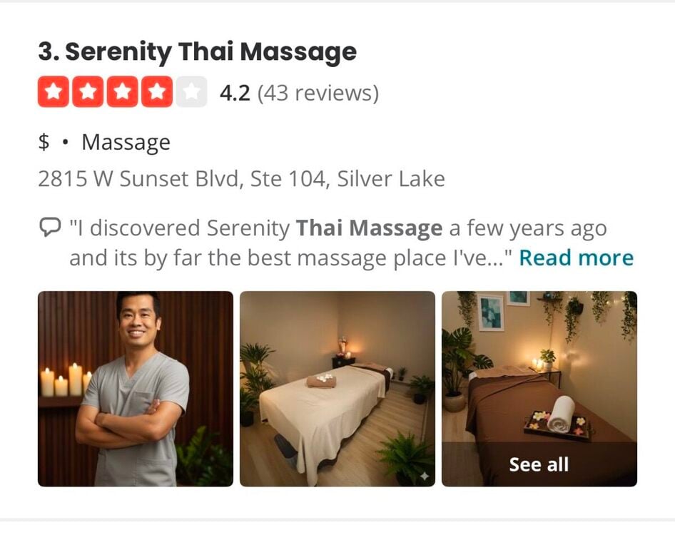Click the review speech bubble icon
This screenshot has height=535, width=675.
[50, 228]
